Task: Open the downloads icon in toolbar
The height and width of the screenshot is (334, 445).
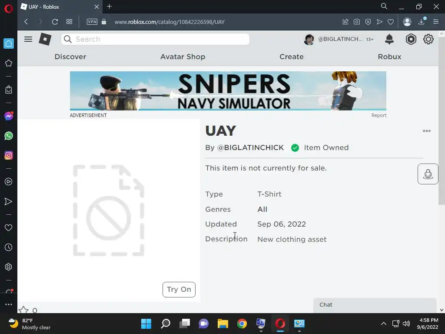Action: (422, 22)
